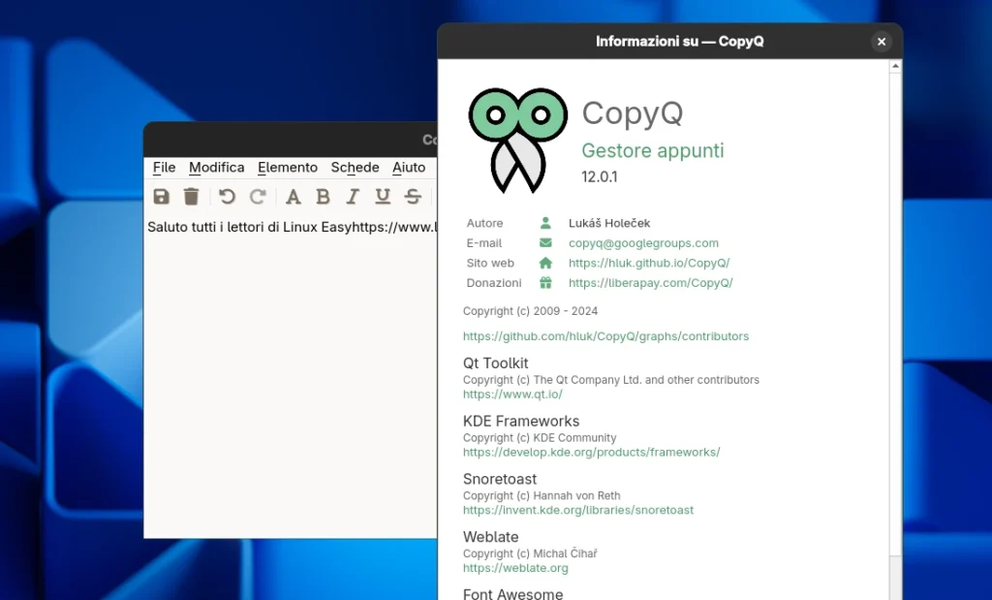Open the CopyQ contributors GitHub link

pyautogui.click(x=606, y=335)
